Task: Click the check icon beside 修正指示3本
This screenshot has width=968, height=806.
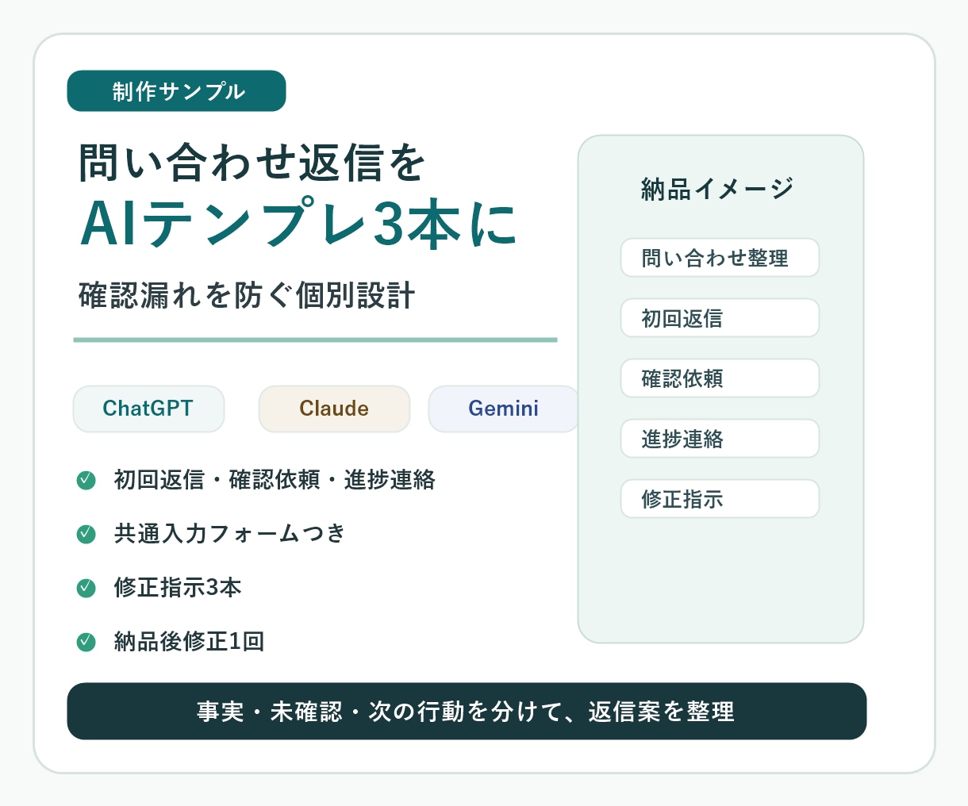Action: click(86, 588)
